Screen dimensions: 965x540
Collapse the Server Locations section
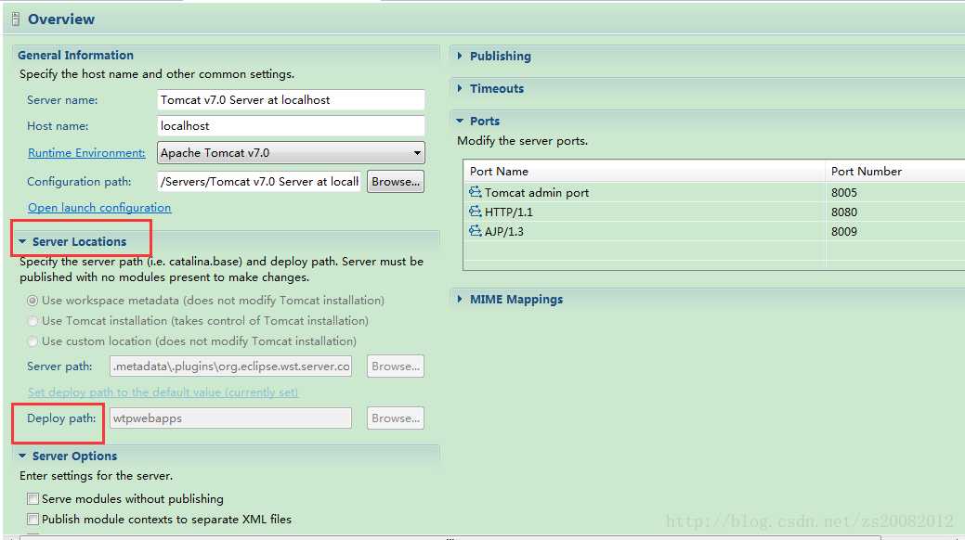[22, 242]
